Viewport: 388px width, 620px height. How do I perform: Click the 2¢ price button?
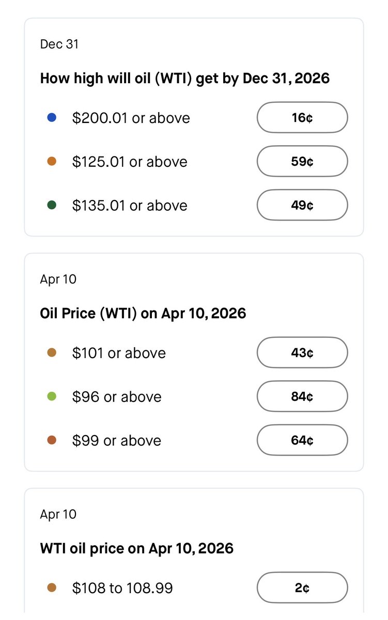[x=302, y=588]
